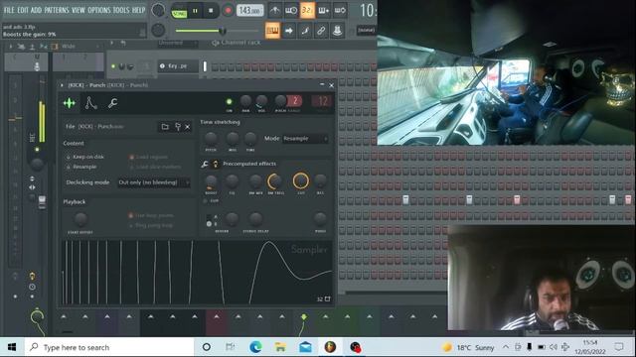Click the Precomputed effects lightbulb icon
Screen dimensions: 636x357
coord(216,164)
